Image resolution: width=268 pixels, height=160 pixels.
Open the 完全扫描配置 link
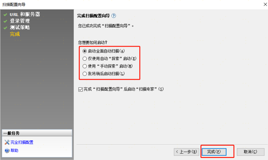(x=22, y=142)
